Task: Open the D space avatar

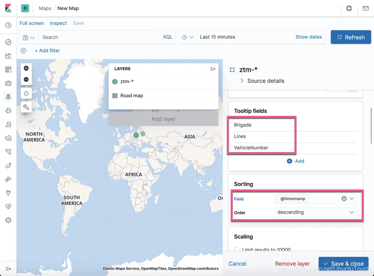Action: point(25,8)
